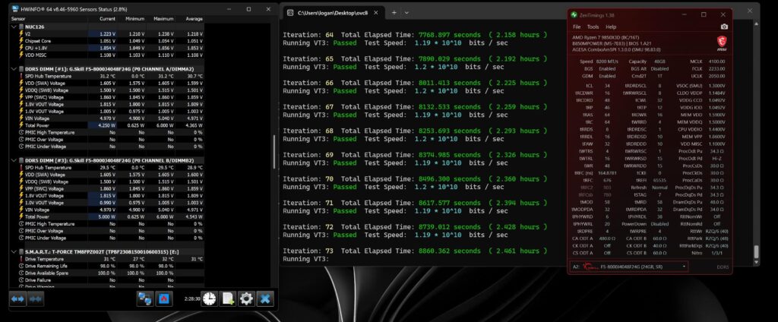This screenshot has height=322, width=778.
Task: Select Chipset Core sensor row
Action: [106, 41]
